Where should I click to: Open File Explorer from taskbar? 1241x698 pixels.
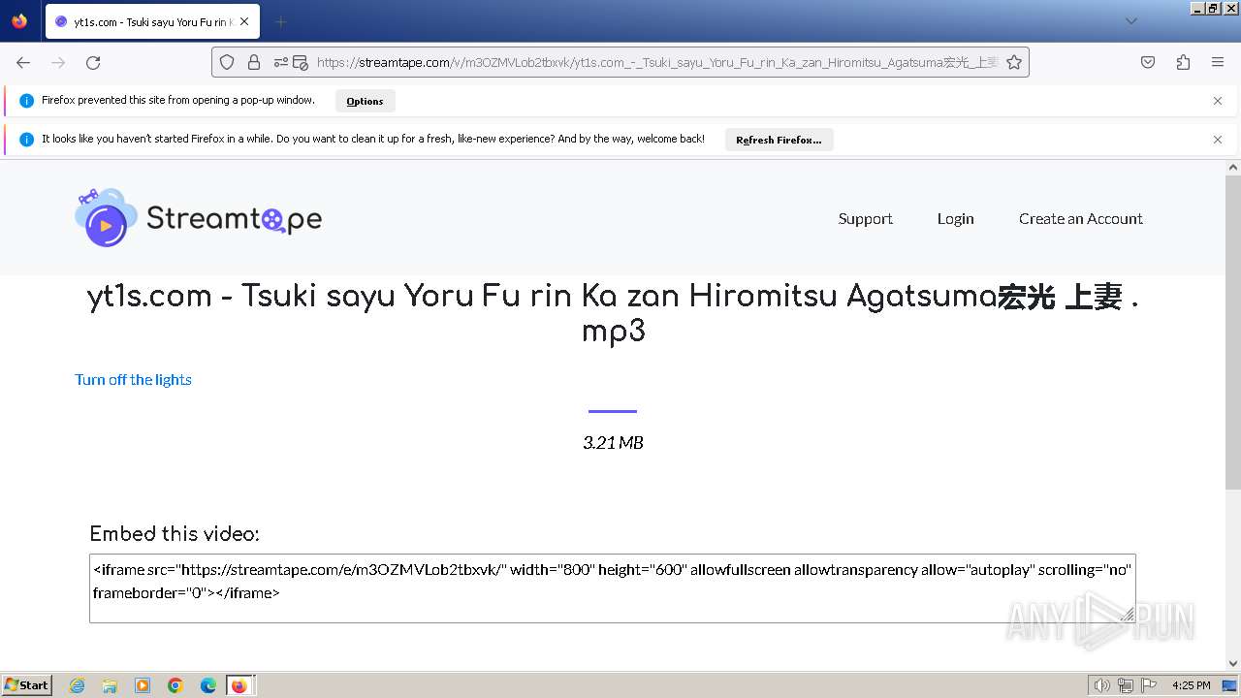pyautogui.click(x=110, y=685)
